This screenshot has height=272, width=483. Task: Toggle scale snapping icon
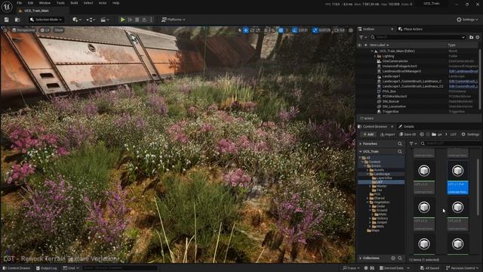315,30
